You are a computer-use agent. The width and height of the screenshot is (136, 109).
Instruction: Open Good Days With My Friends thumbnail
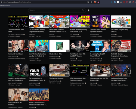[18, 95]
